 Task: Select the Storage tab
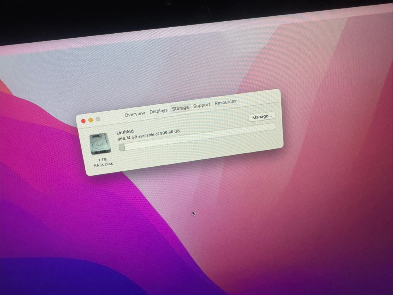180,108
